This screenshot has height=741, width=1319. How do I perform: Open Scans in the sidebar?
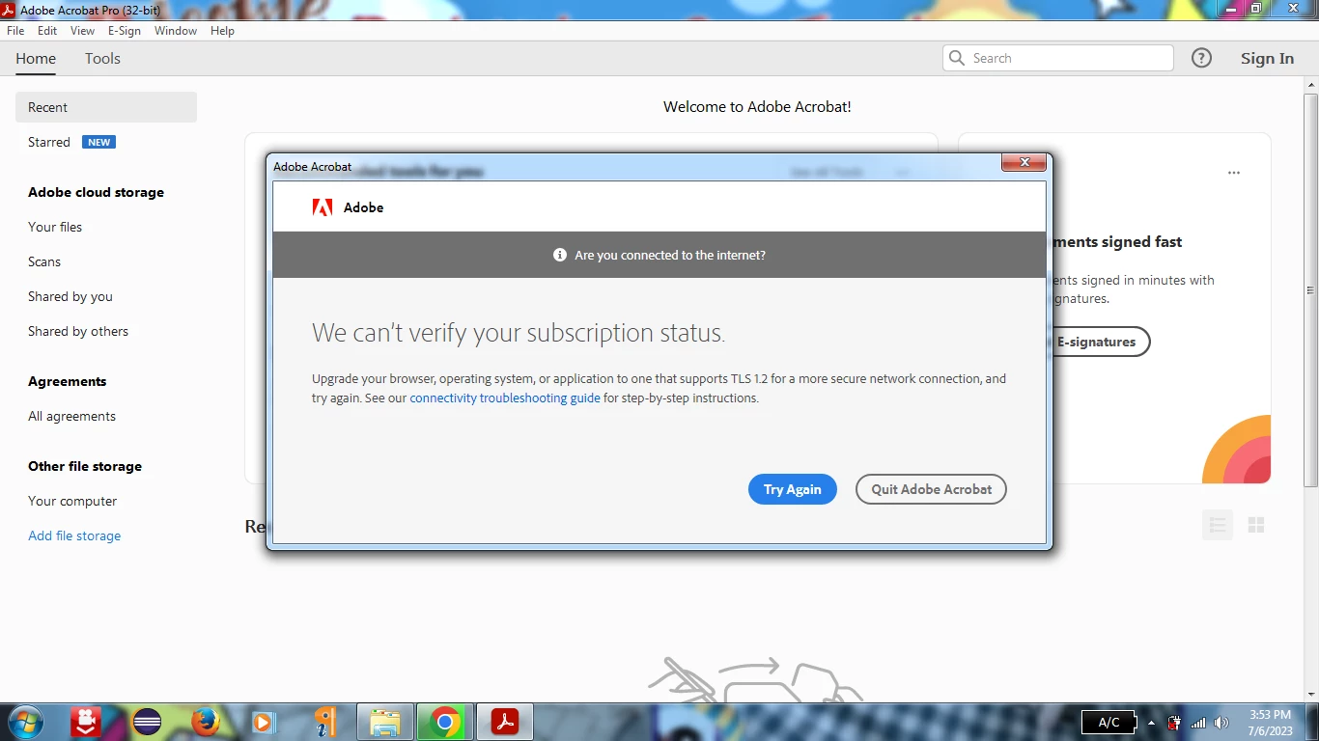click(x=44, y=261)
